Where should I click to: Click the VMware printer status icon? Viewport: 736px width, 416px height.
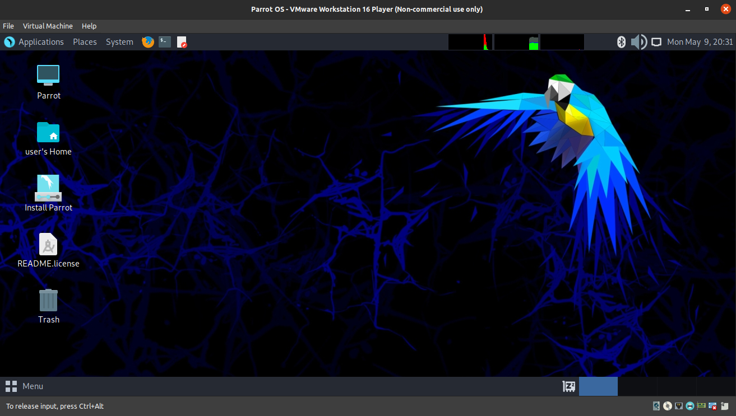coord(690,406)
